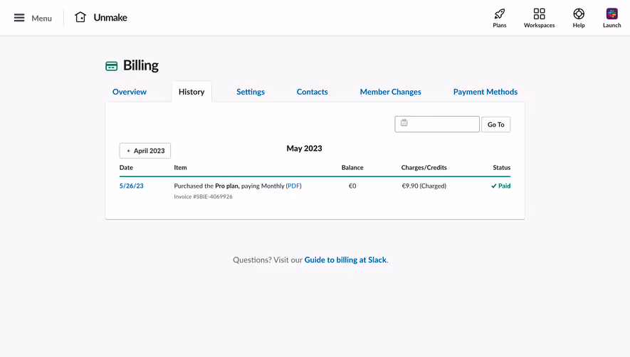This screenshot has height=357, width=630.
Task: Open Help lifebuoy icon
Action: [579, 14]
